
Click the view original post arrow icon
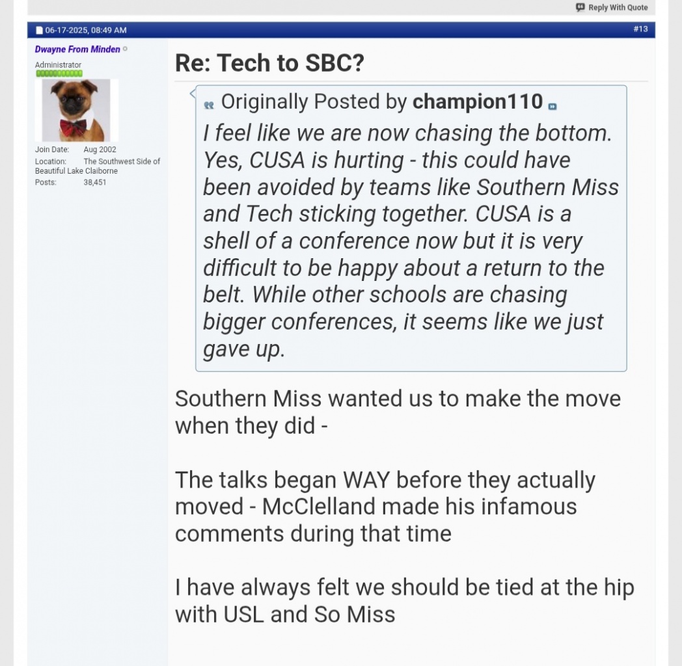(552, 107)
